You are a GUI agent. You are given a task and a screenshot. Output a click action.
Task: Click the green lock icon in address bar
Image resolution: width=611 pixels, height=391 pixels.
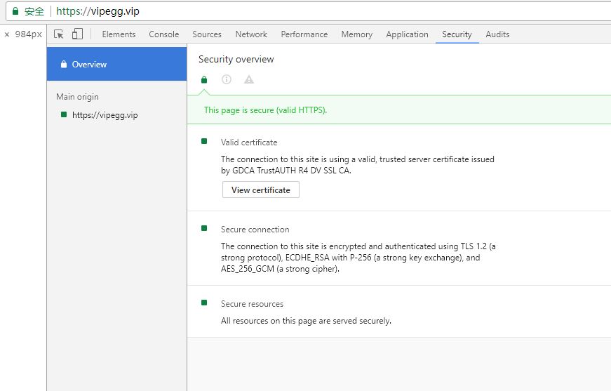(15, 11)
